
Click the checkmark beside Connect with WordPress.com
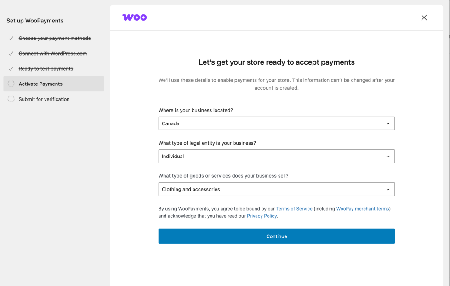(x=11, y=53)
